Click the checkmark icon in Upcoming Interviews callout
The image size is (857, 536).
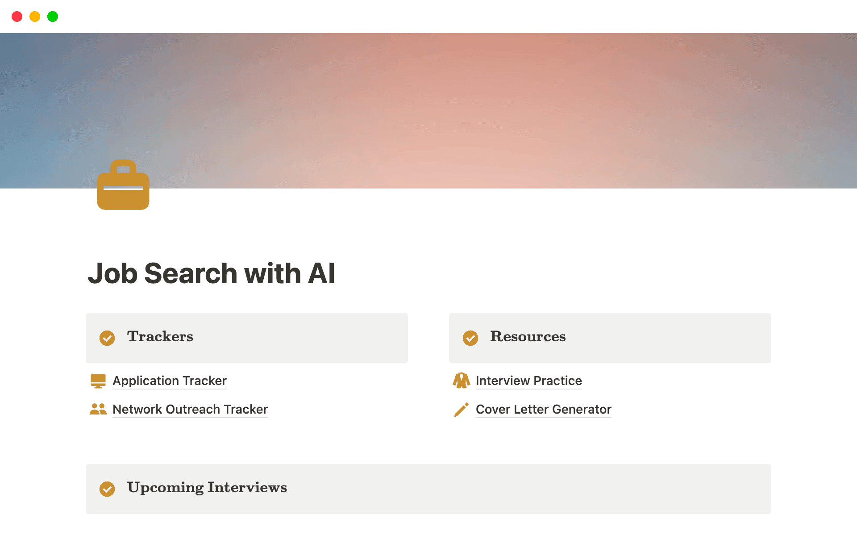click(x=107, y=489)
